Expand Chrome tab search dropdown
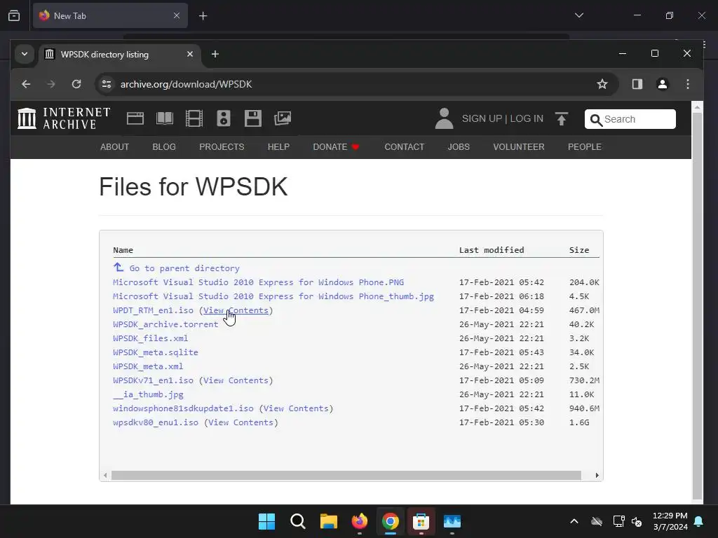 [x=25, y=55]
